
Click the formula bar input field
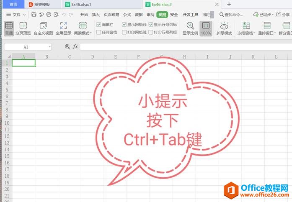pos(186,47)
